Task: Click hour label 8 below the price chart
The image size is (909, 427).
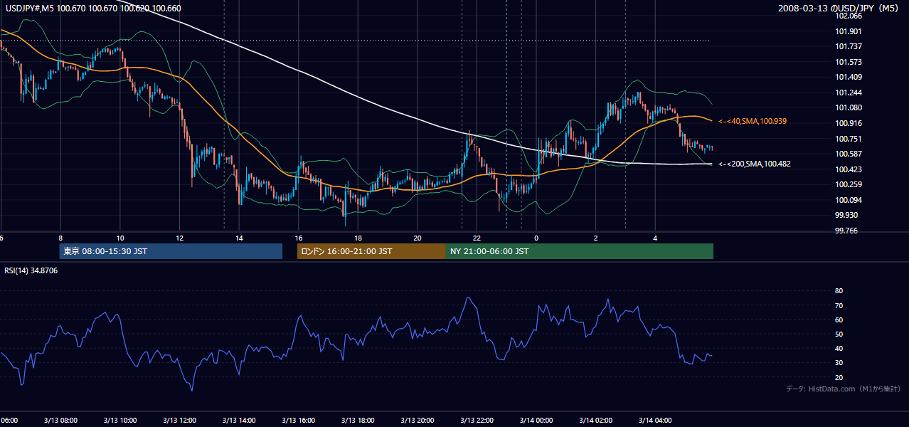Action: [x=60, y=238]
